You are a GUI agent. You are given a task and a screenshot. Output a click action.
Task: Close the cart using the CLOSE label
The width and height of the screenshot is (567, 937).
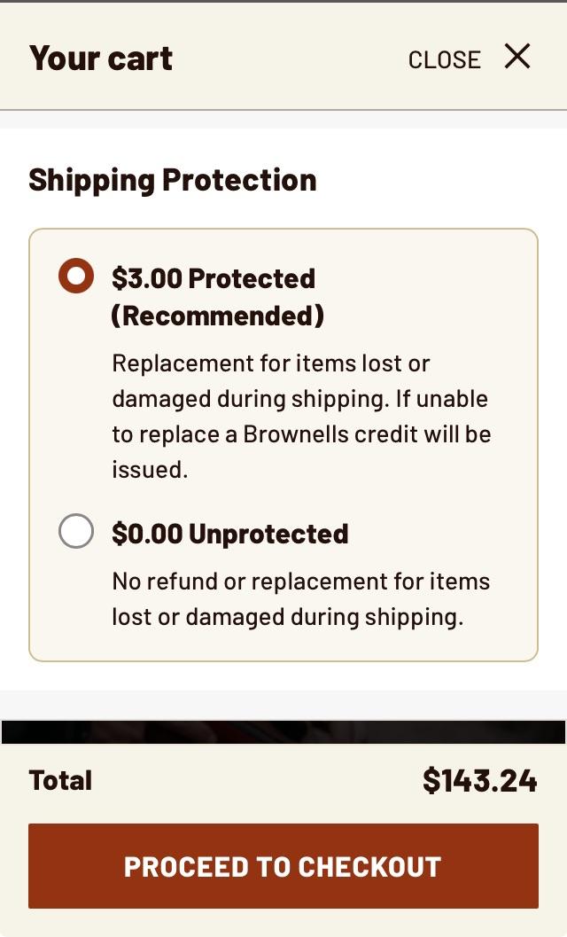click(444, 59)
